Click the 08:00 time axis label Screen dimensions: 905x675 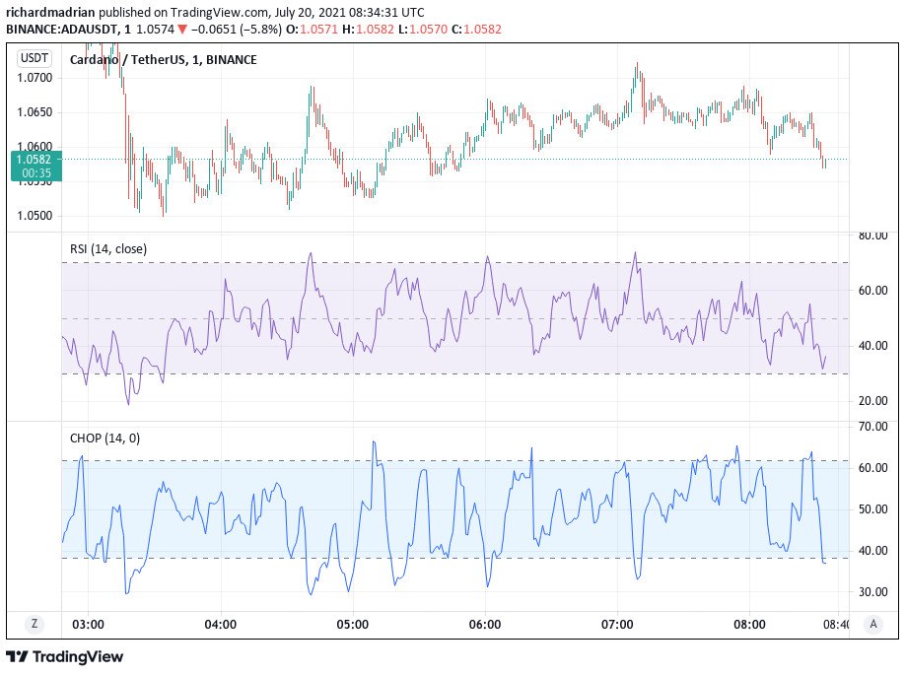click(749, 624)
